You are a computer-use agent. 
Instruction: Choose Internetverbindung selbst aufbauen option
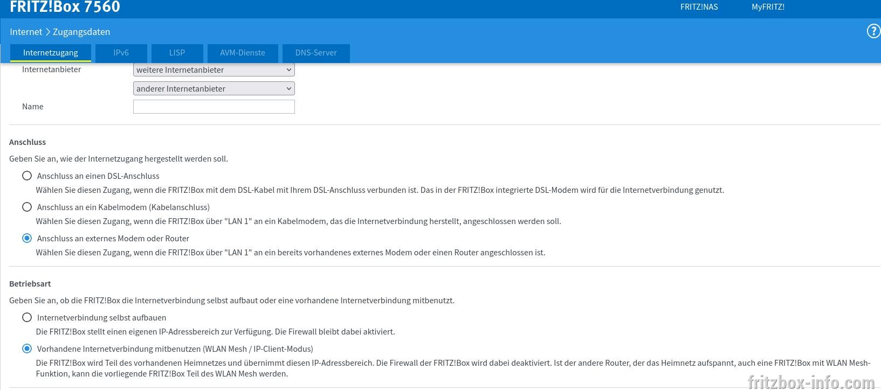pos(27,317)
